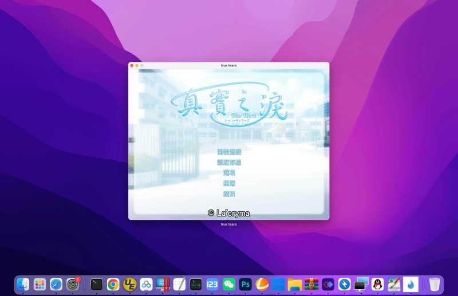
Task: Launch WinRAR from the dock
Action: coord(311,285)
